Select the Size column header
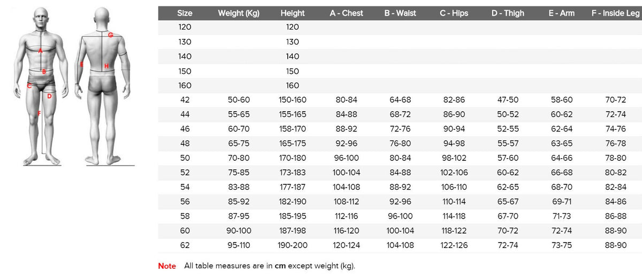Screen dimensions: 642x280 pos(185,13)
